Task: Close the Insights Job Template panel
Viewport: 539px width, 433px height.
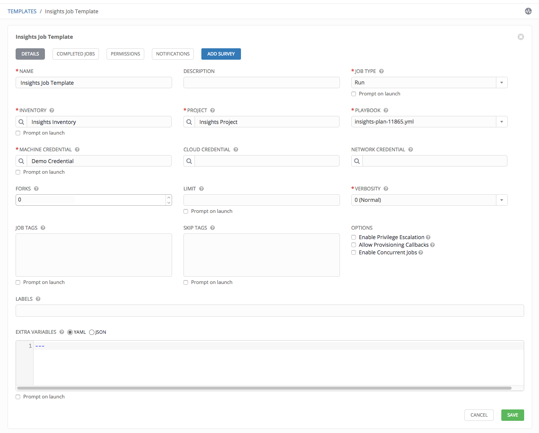Action: 521,37
